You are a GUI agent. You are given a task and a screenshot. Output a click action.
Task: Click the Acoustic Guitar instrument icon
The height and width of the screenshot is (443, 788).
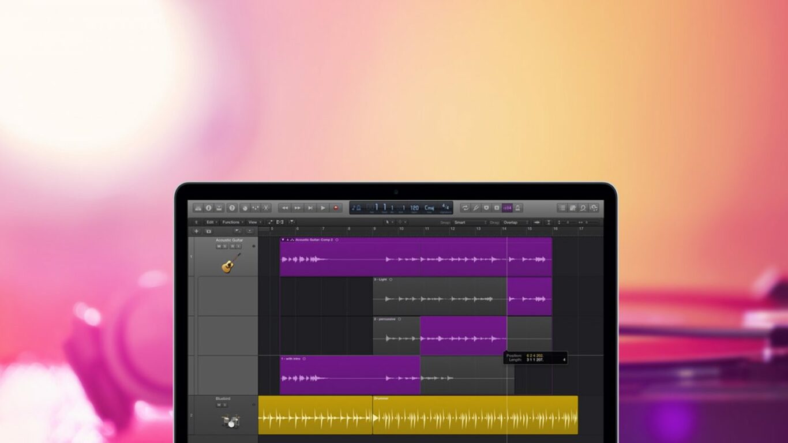click(231, 262)
